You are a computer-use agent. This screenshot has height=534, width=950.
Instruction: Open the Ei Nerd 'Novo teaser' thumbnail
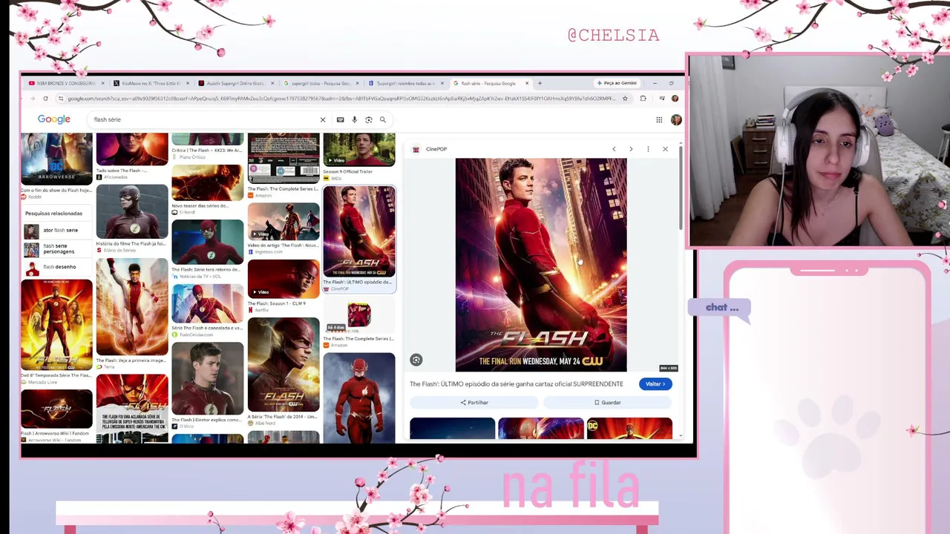208,182
